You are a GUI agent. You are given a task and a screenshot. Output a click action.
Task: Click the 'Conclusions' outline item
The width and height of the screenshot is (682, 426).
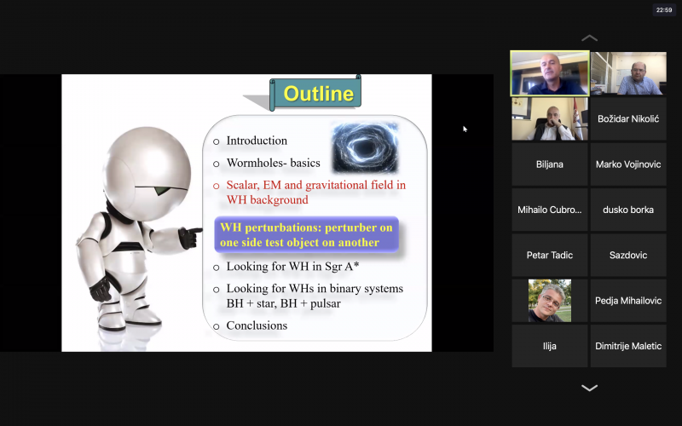pos(257,325)
